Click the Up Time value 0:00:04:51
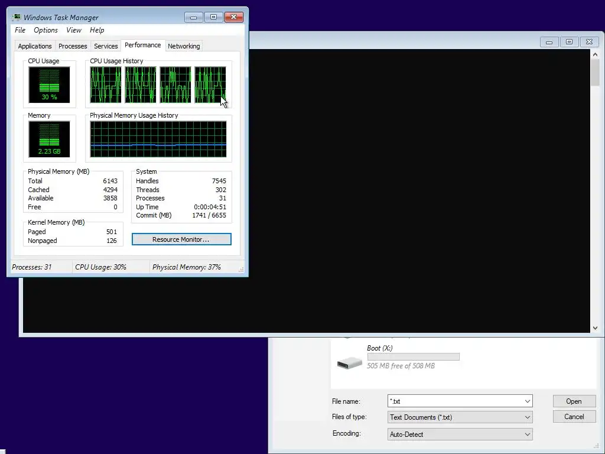Screen dimensions: 605x454 210,207
